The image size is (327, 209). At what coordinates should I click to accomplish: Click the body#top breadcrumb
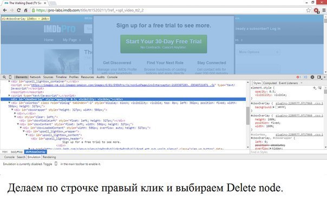click(x=17, y=152)
